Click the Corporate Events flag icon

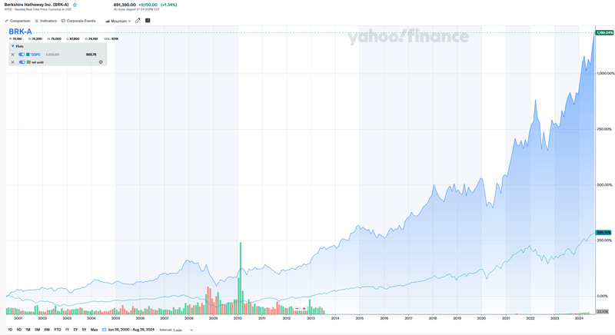point(63,21)
